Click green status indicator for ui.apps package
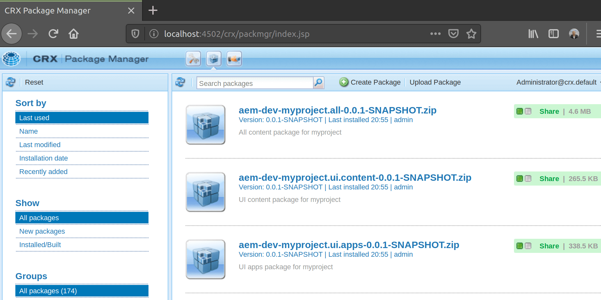This screenshot has width=601, height=300. point(520,246)
